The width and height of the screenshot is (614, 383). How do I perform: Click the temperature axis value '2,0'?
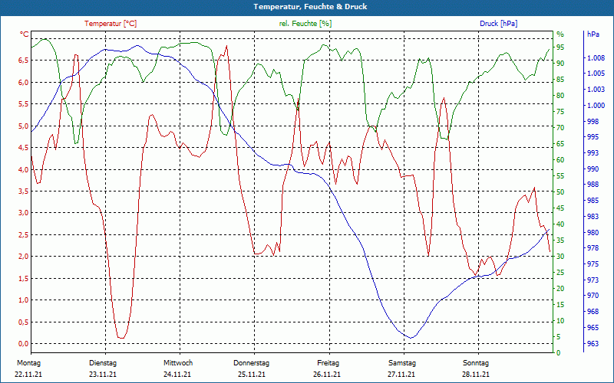click(x=24, y=257)
